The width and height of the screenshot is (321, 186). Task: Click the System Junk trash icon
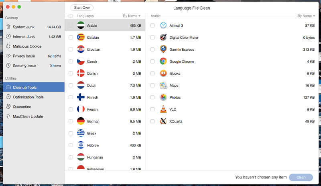coord(8,27)
